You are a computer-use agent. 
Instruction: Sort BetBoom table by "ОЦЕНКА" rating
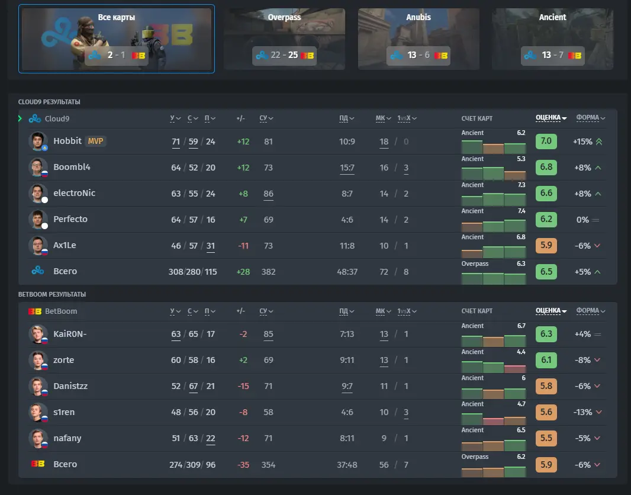pyautogui.click(x=551, y=311)
